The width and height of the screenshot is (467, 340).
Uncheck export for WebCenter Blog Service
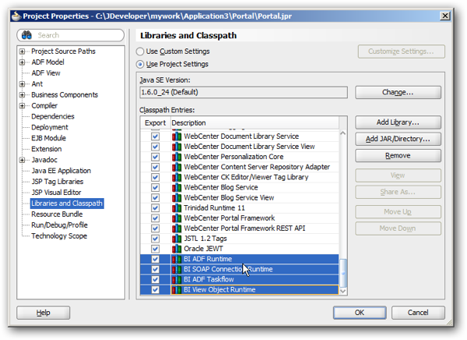(155, 187)
